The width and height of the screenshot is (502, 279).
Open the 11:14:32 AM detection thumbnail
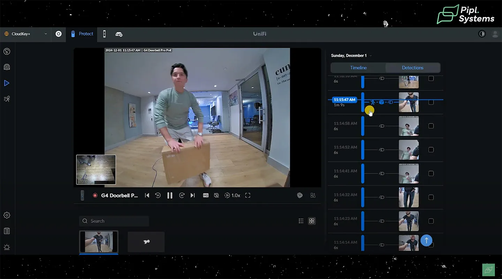tap(409, 197)
